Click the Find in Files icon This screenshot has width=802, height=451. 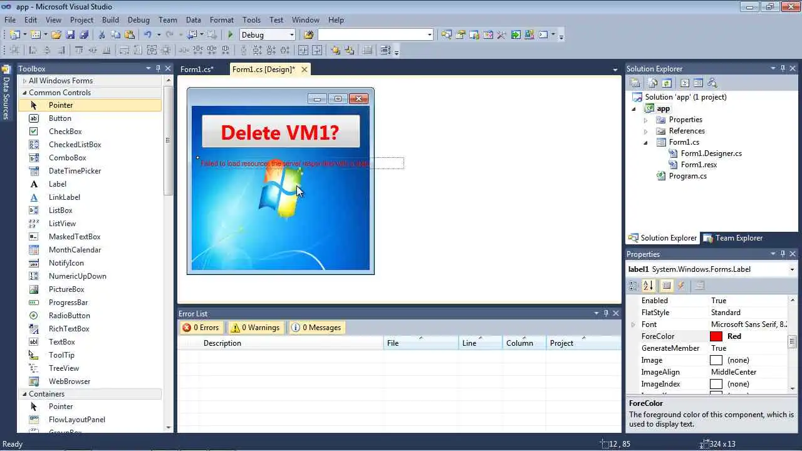(x=308, y=34)
